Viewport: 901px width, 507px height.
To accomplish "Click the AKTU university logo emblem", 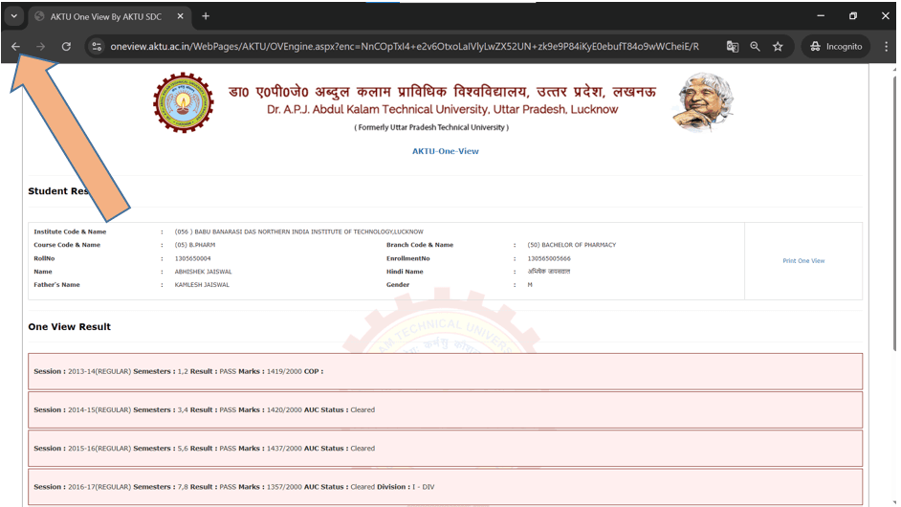I will coord(183,102).
